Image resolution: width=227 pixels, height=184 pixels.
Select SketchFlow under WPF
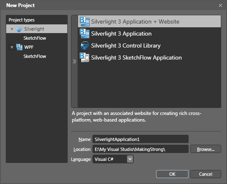tap(35, 56)
